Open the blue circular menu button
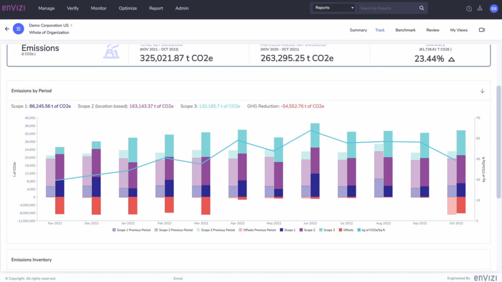This screenshot has width=502, height=282. click(19, 29)
